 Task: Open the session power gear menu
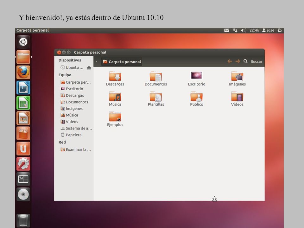280,30
